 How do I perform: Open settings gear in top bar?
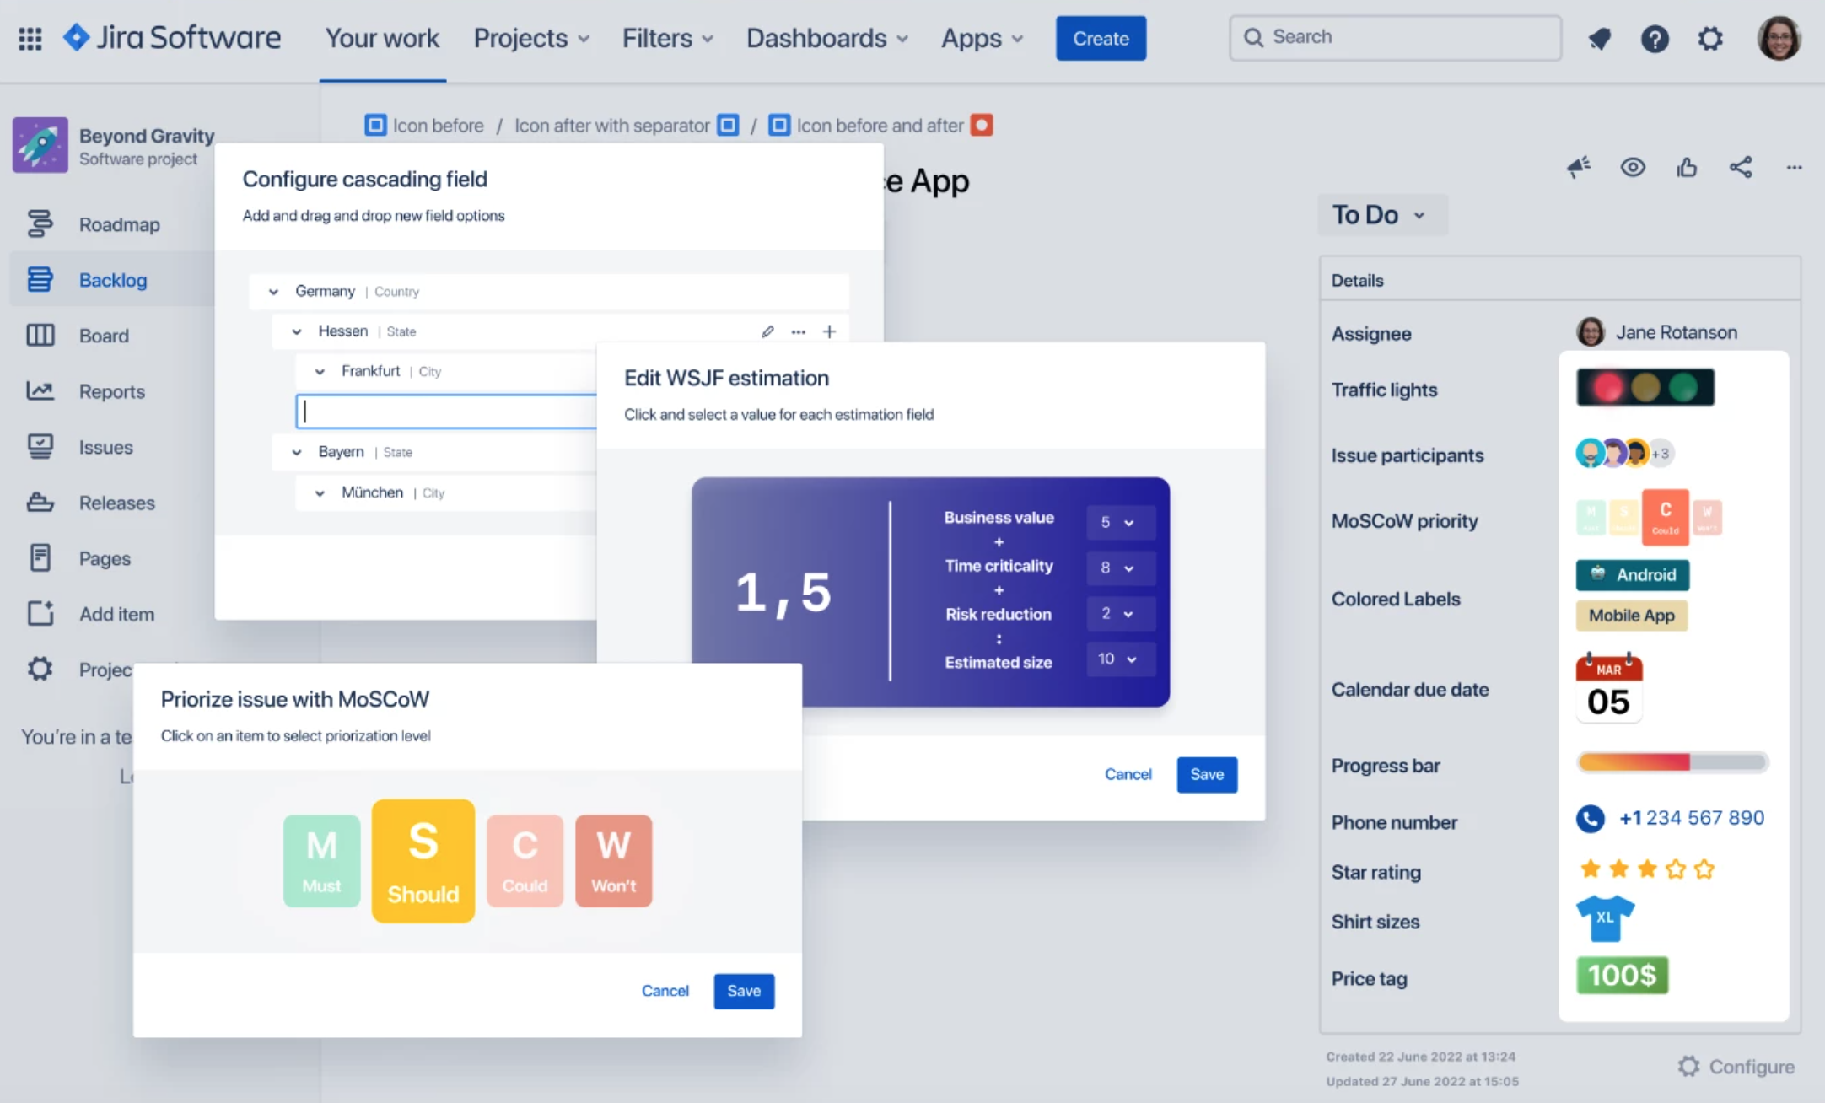pos(1710,39)
